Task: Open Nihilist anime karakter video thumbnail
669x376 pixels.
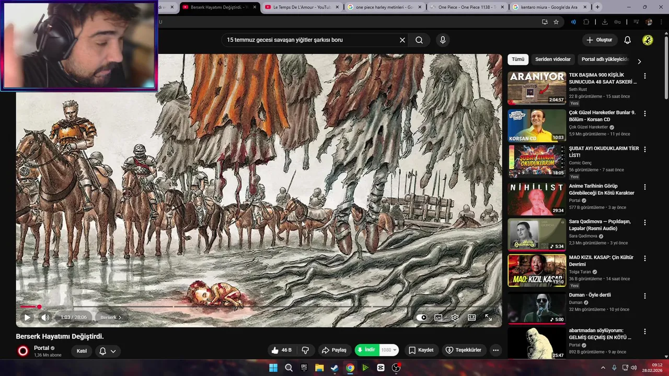Action: point(537,199)
